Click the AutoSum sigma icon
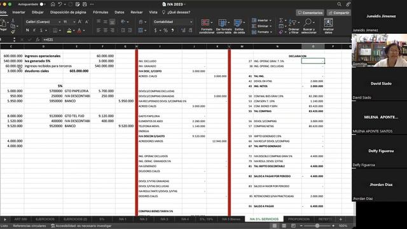The width and height of the screenshot is (407, 229). click(281, 20)
